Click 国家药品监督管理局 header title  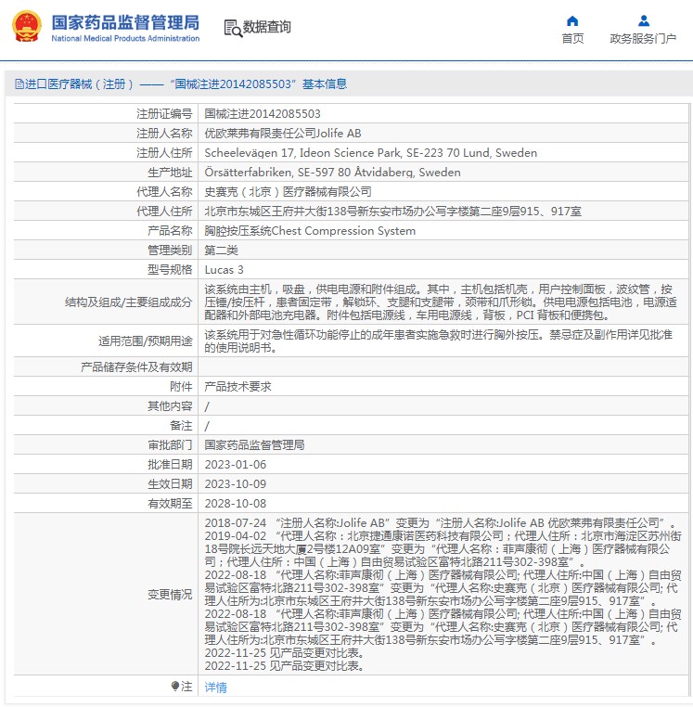125,22
